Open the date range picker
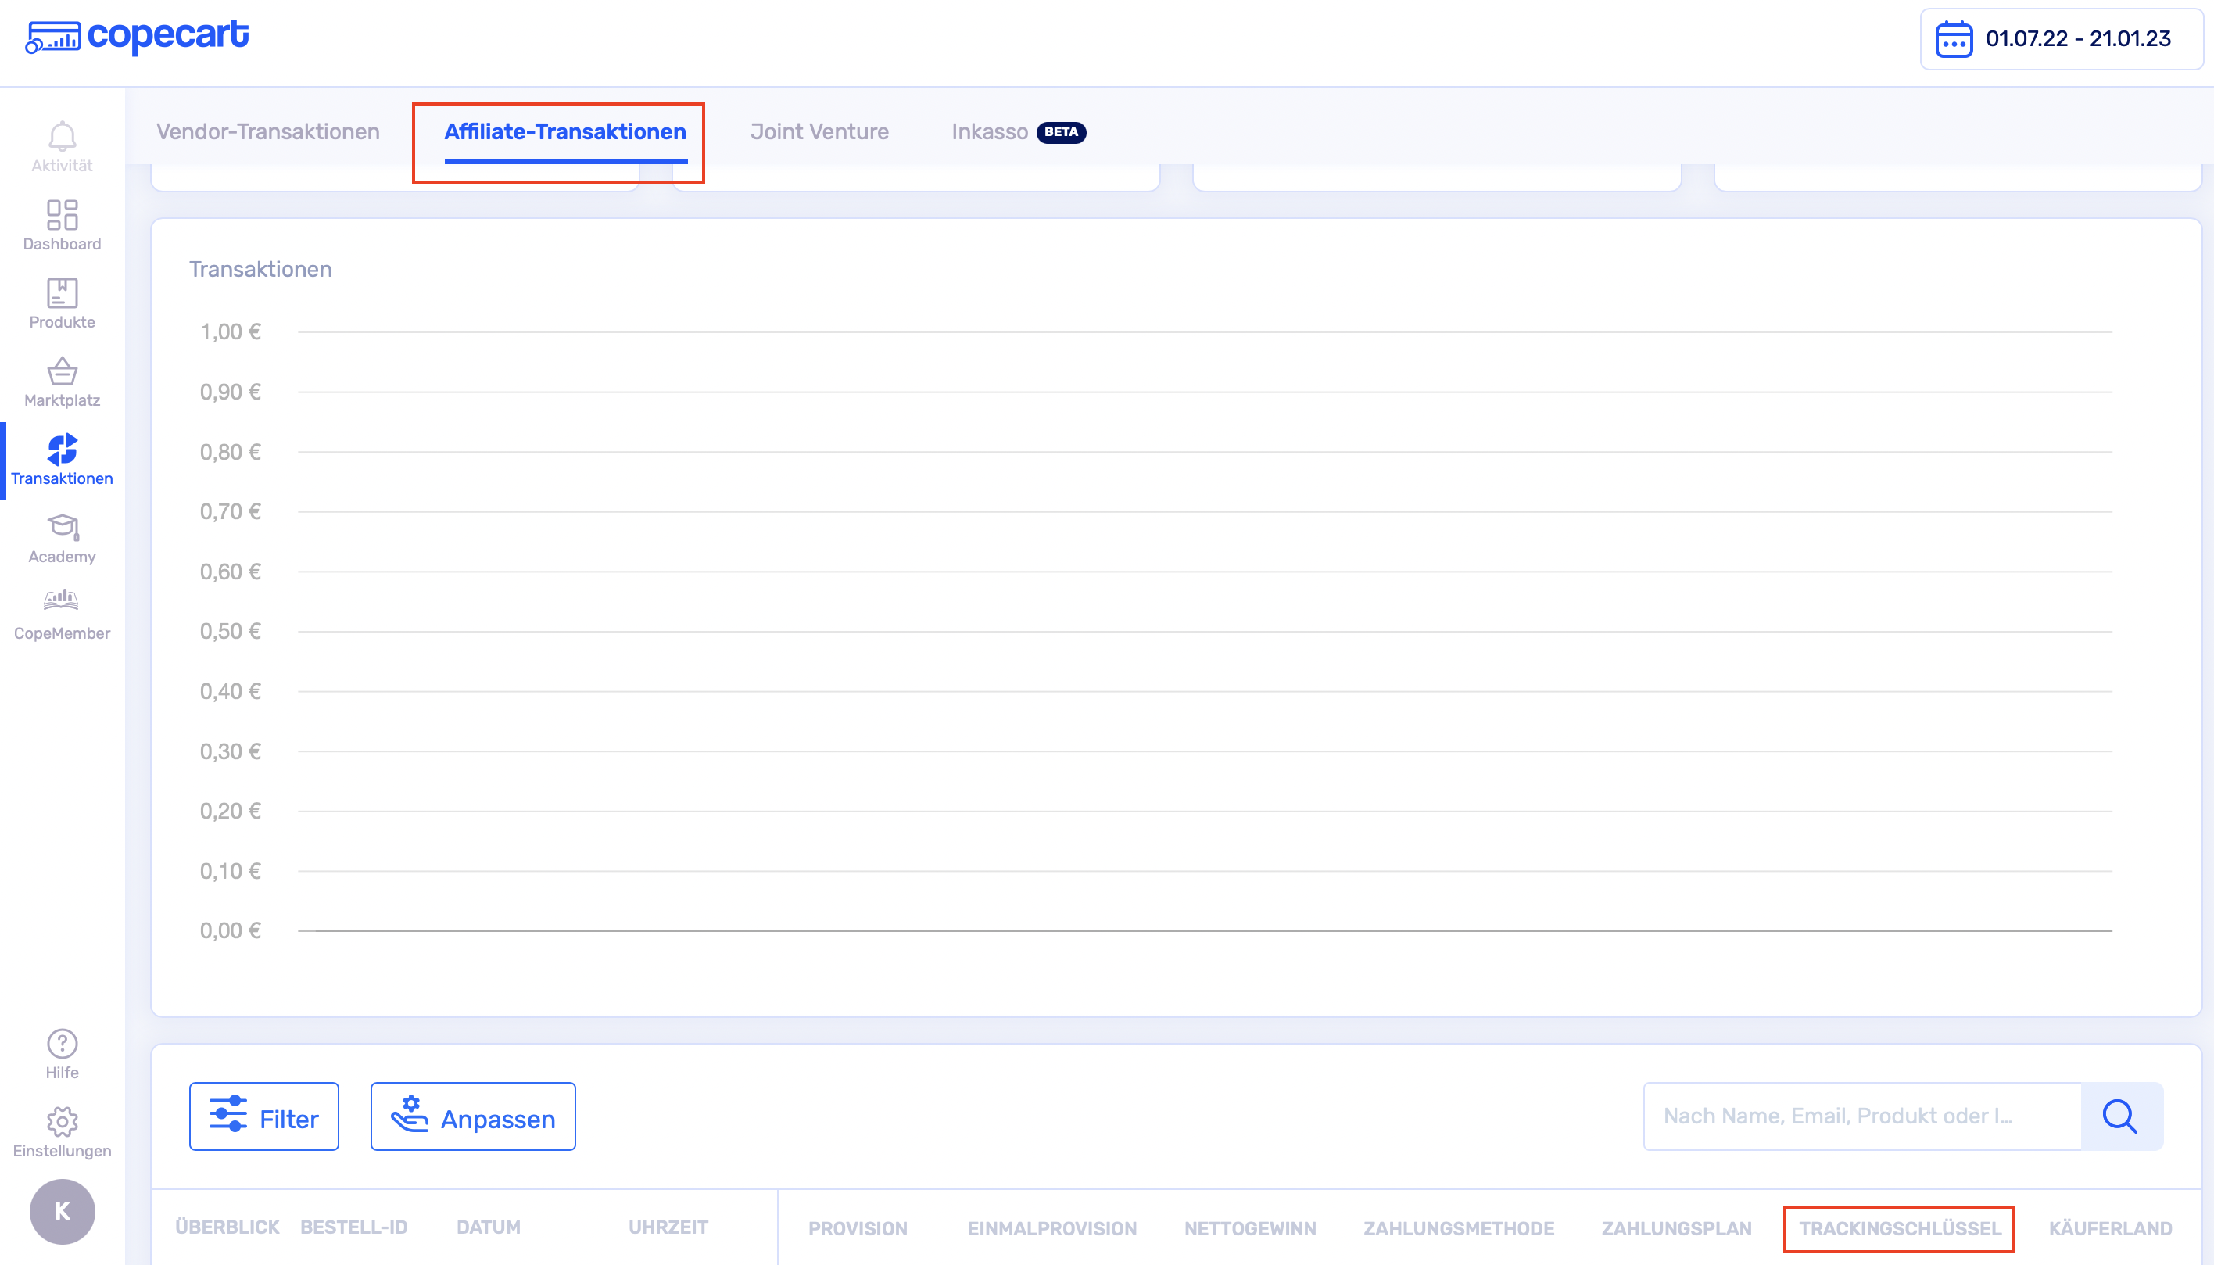 click(2060, 39)
